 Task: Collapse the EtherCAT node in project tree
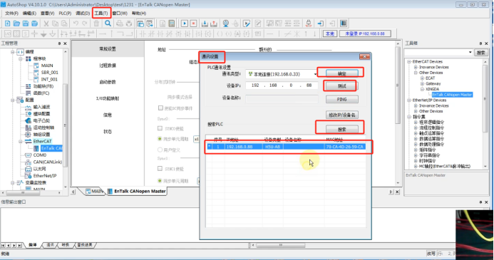21,141
